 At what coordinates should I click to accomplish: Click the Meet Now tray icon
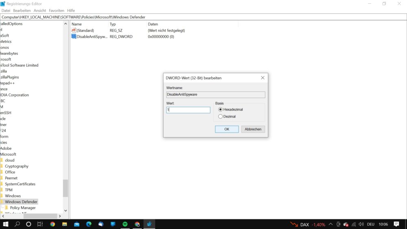point(338,225)
